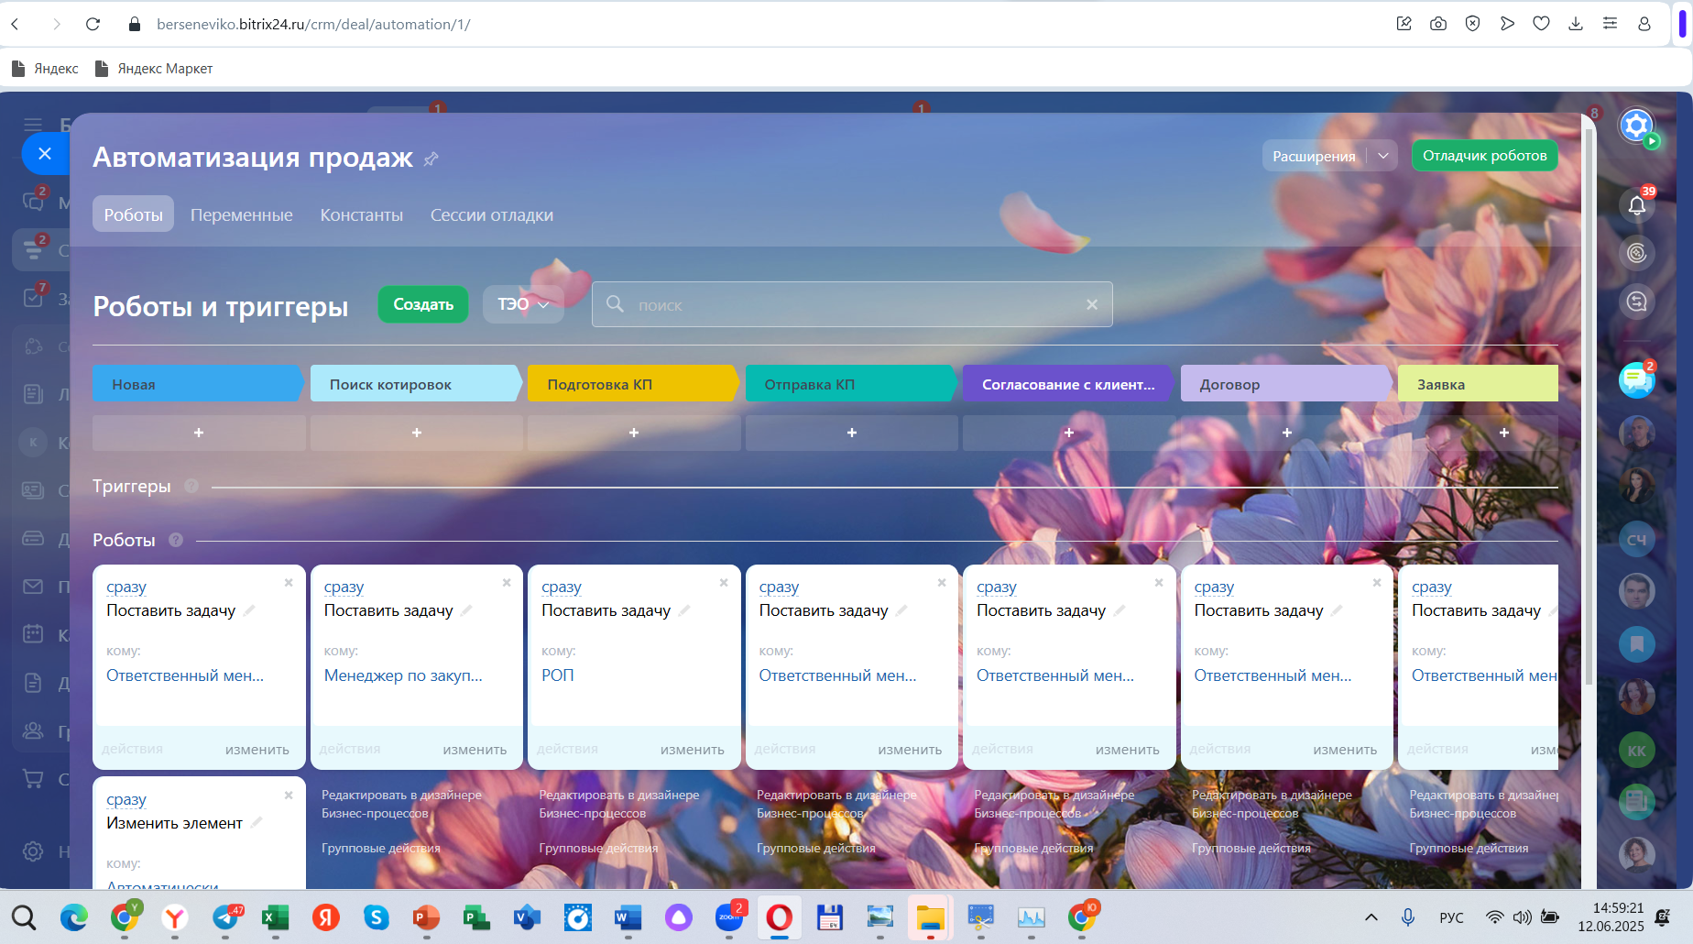Open the сразу timing of Менеджер по закуп robot
Image resolution: width=1693 pixels, height=944 pixels.
coord(344,587)
